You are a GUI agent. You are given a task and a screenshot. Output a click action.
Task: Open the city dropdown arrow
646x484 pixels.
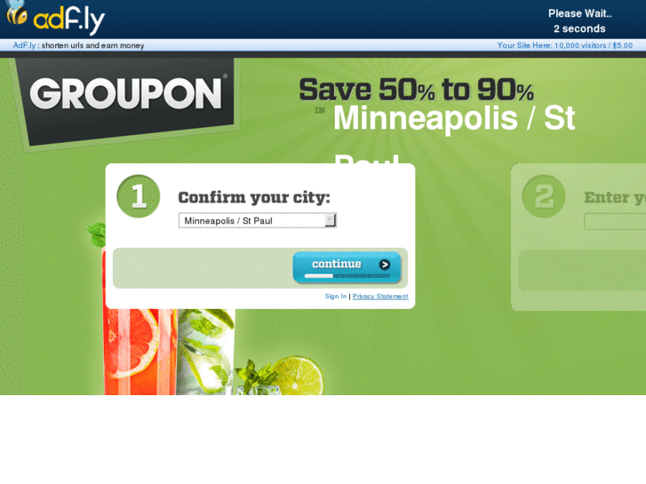[330, 220]
